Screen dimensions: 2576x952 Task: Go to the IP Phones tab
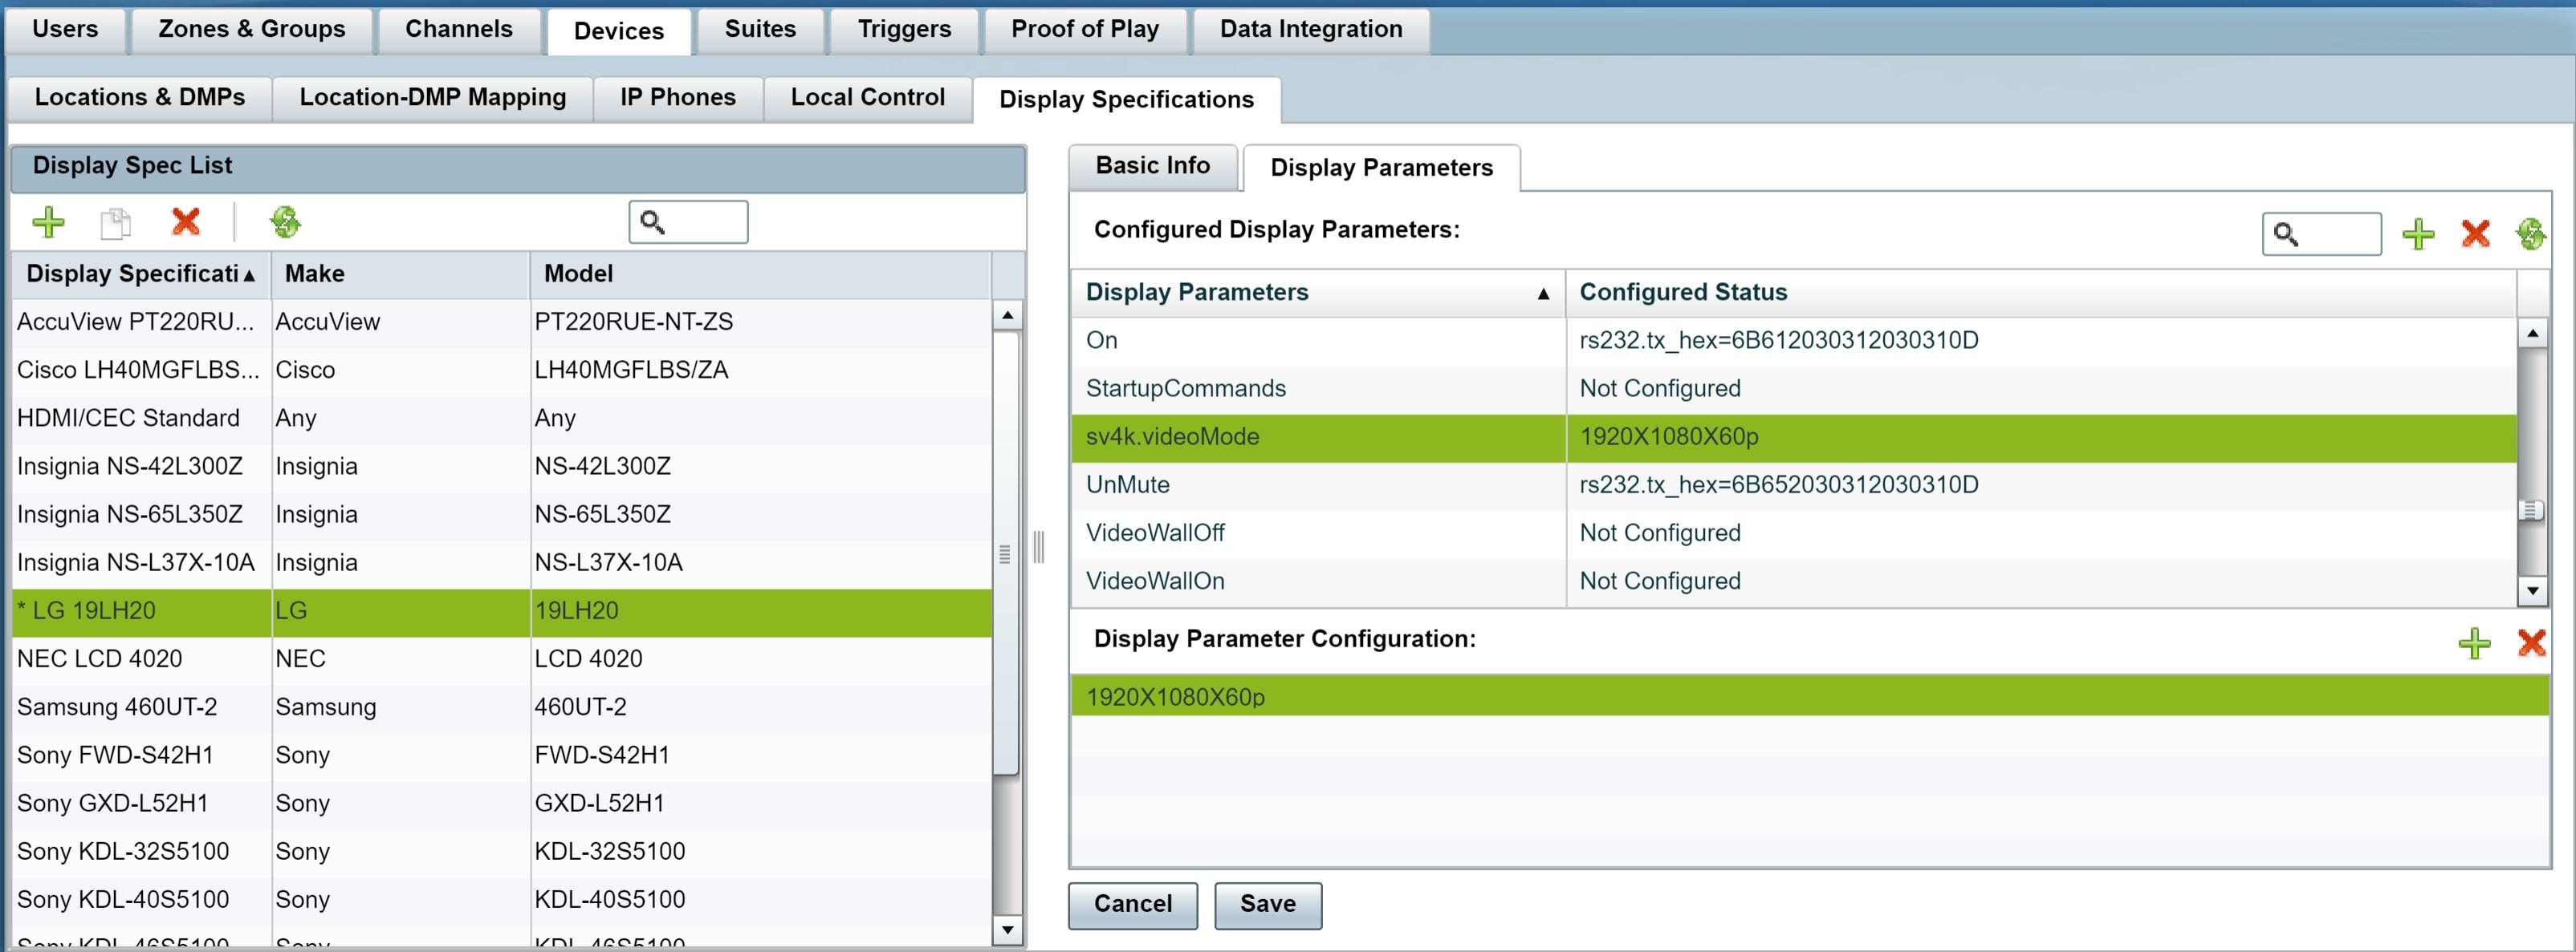(x=677, y=97)
